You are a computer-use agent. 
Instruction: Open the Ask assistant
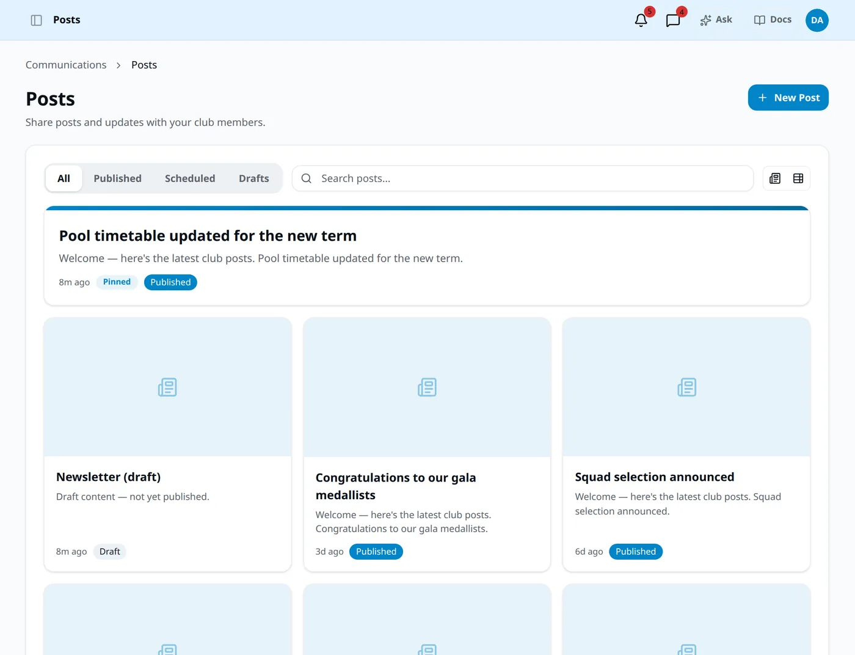pyautogui.click(x=716, y=20)
